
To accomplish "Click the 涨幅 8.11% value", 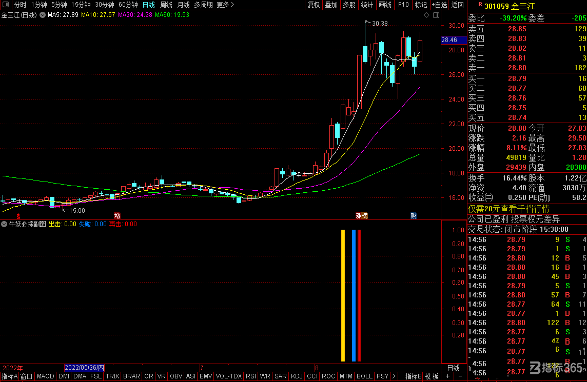I will pyautogui.click(x=516, y=148).
